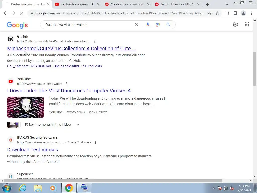Open Windows Explorer folder from the taskbar
257x193 pixels.
38,188
